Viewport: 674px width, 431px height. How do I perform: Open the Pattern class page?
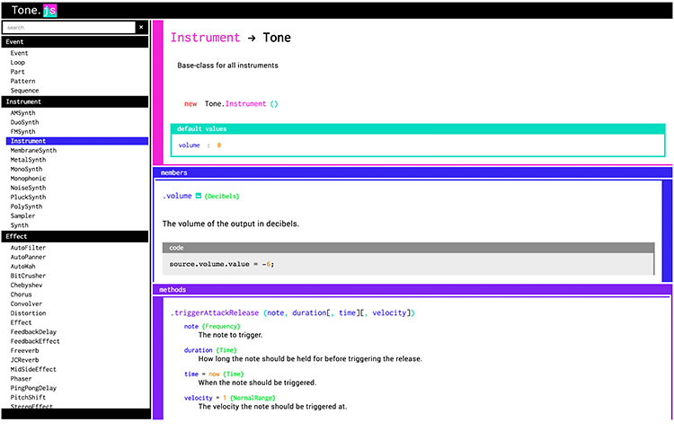(x=22, y=81)
